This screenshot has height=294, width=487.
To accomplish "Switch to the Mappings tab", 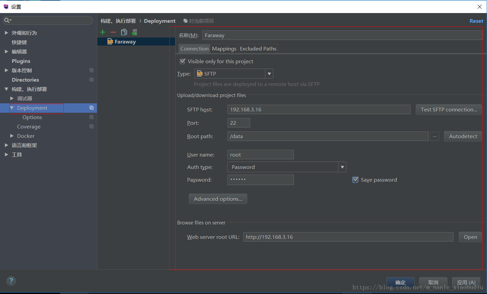I will pos(224,48).
